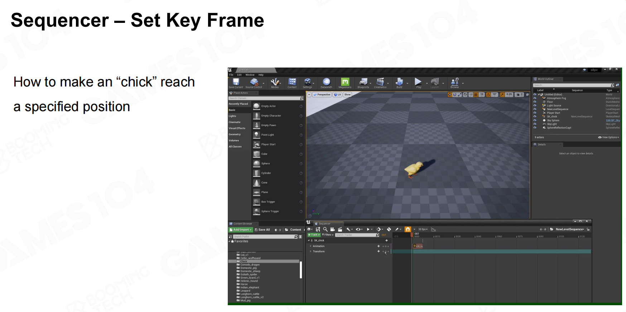This screenshot has height=312, width=626.
Task: Open the Cinematics toolbar icon
Action: (380, 83)
